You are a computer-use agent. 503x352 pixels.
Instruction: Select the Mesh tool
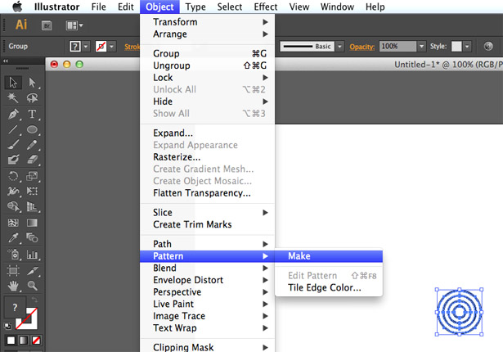coord(13,223)
